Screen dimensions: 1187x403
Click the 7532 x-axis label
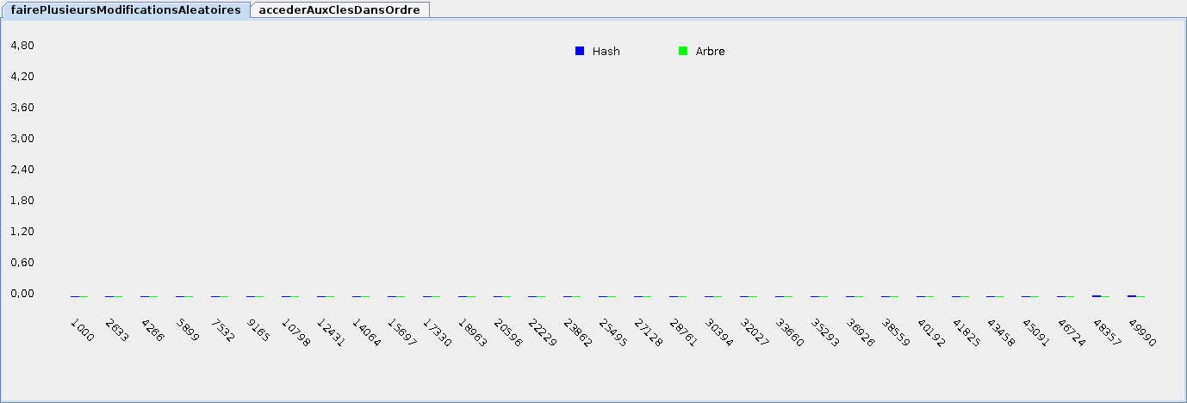(223, 330)
